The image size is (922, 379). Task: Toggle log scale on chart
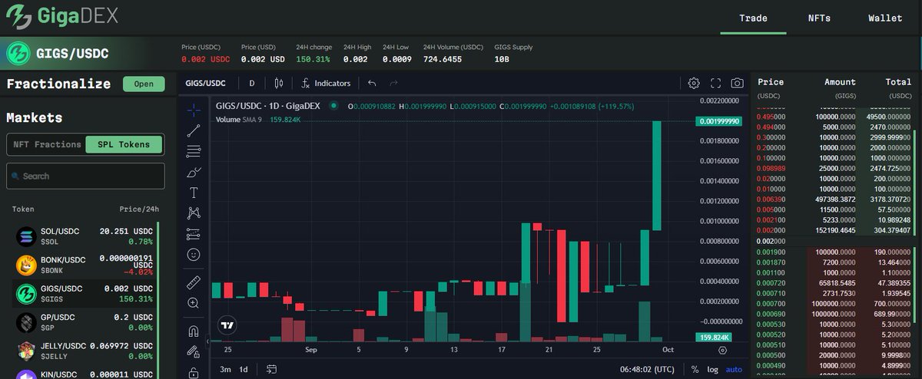[713, 369]
